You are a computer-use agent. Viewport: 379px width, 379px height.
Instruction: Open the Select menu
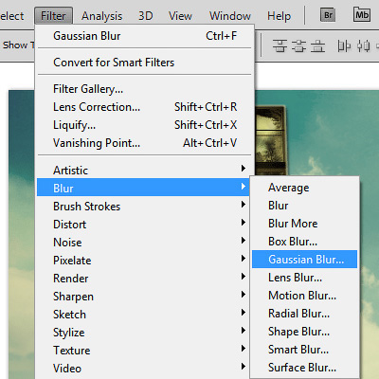11,16
